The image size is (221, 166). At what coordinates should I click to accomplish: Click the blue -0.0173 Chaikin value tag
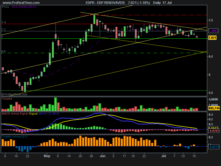click(214, 147)
